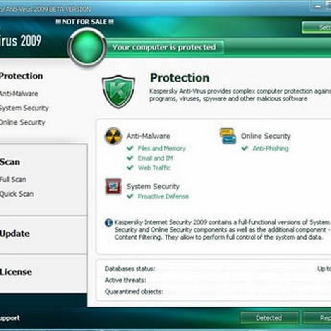Click the checkmark beside Proactive Defense

(130, 196)
